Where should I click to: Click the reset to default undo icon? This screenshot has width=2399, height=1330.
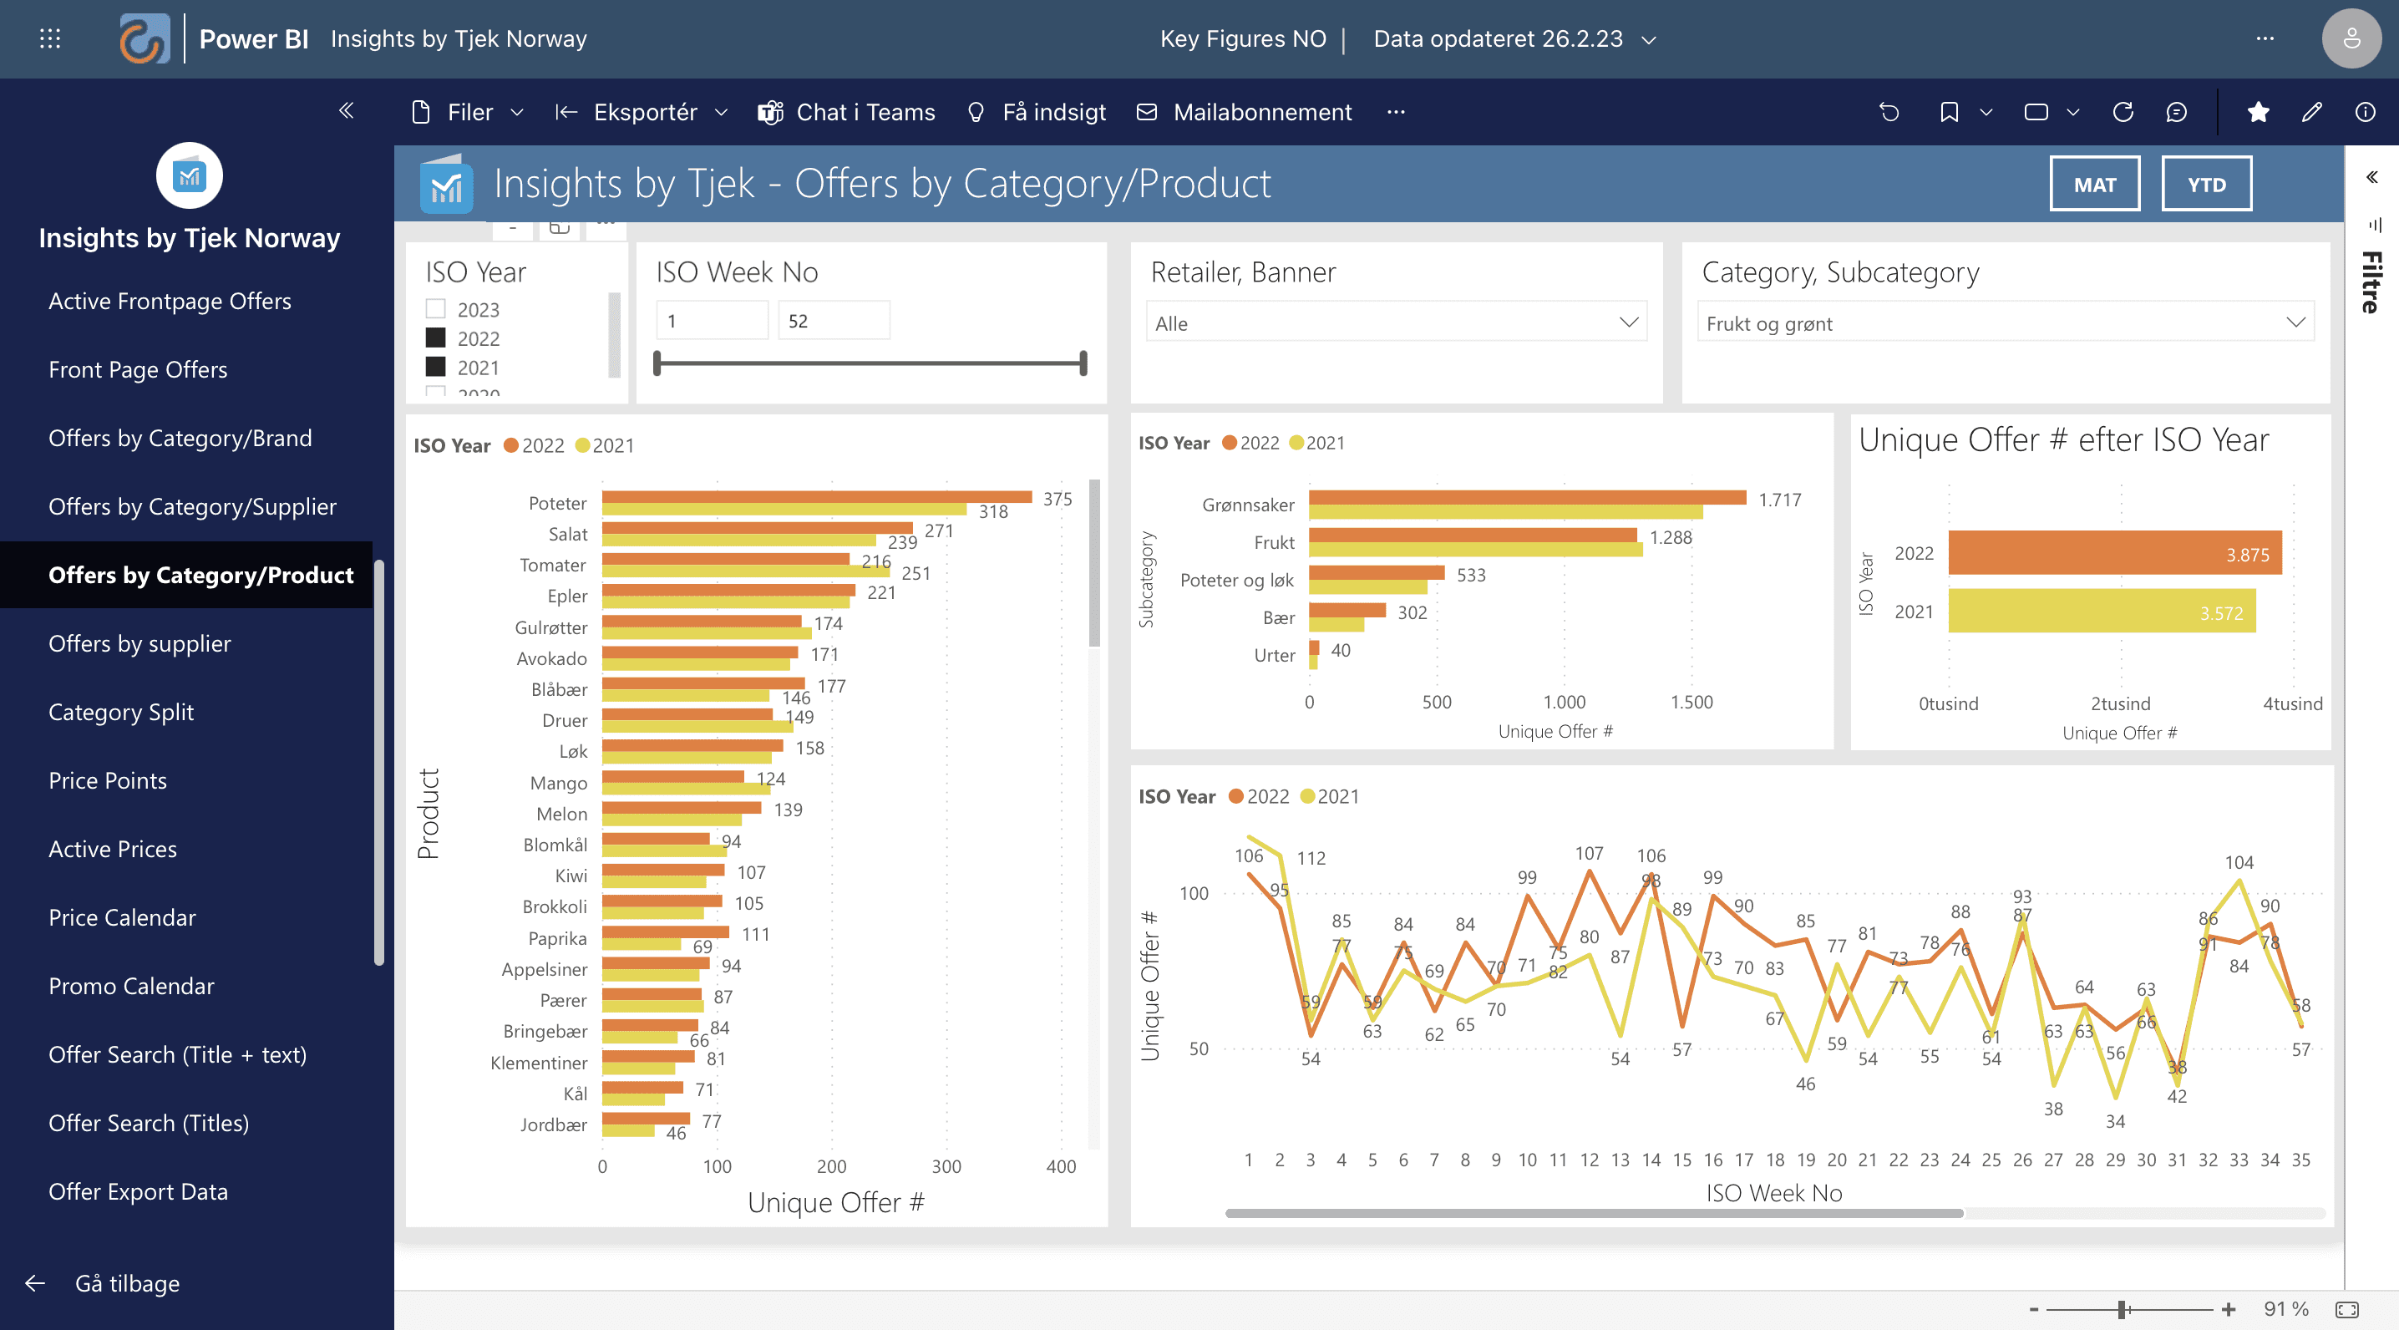1889,112
